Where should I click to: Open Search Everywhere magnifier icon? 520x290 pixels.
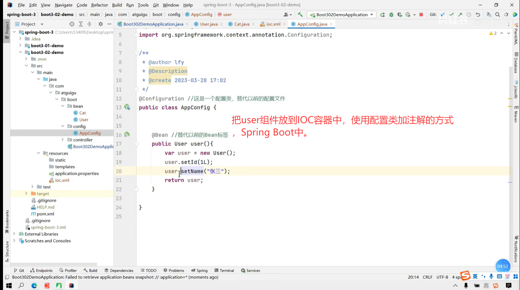[x=497, y=15]
